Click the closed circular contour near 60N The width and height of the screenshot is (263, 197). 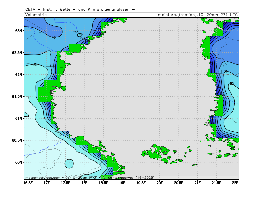tap(69, 163)
